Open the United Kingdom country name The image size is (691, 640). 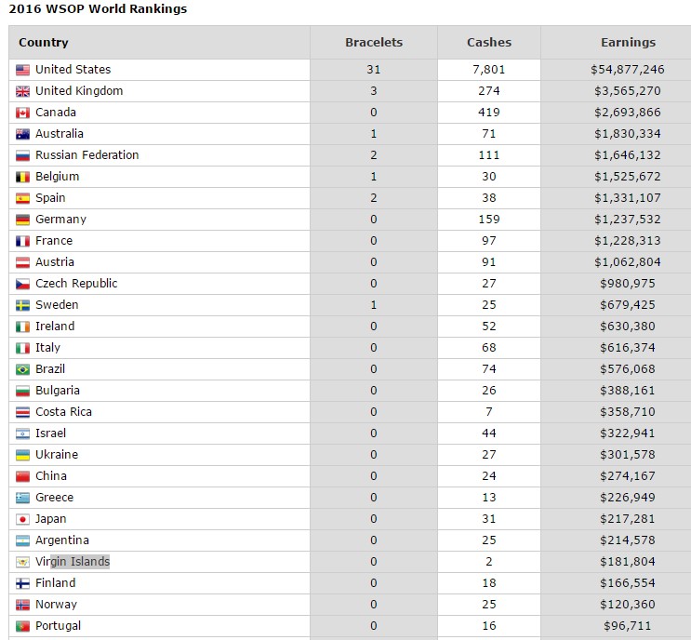coord(79,91)
